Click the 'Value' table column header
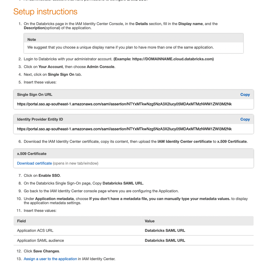Image resolution: width=278 pixels, height=268 pixels. 149,221
